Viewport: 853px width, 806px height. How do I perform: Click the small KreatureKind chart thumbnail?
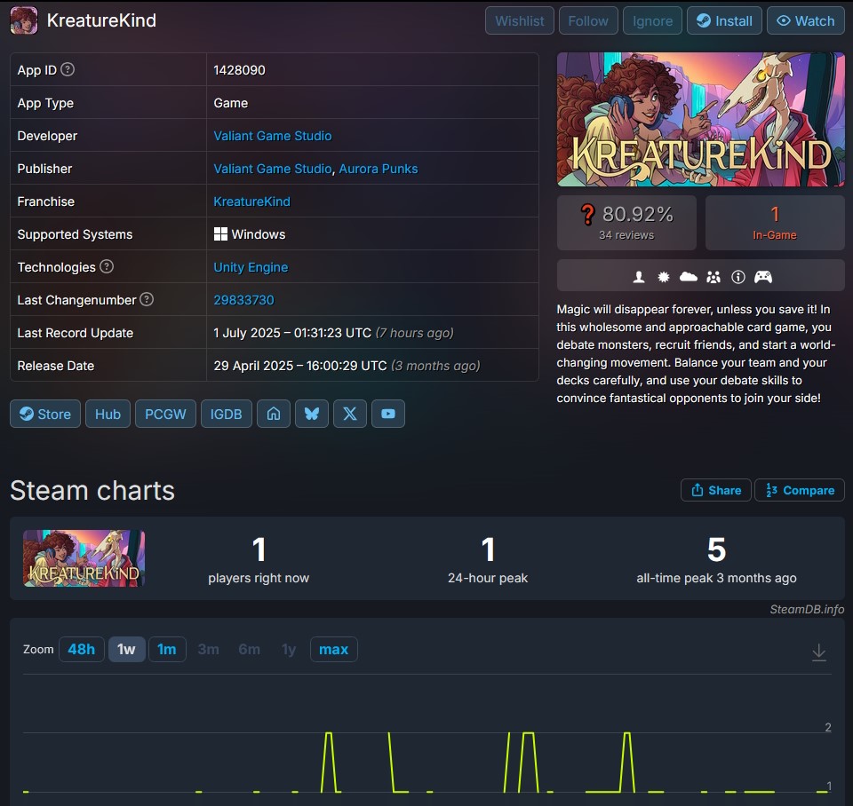pyautogui.click(x=84, y=558)
